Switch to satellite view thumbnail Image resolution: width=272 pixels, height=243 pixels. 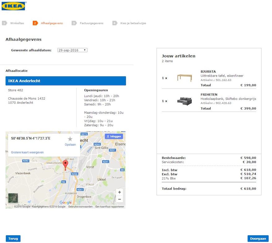tap(13, 198)
